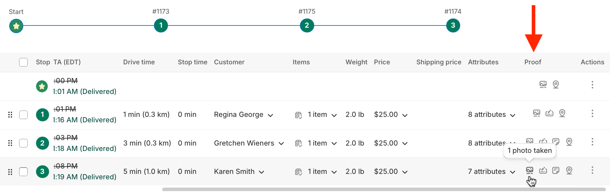Click the Proof column header
This screenshot has width=610, height=193.
point(533,62)
